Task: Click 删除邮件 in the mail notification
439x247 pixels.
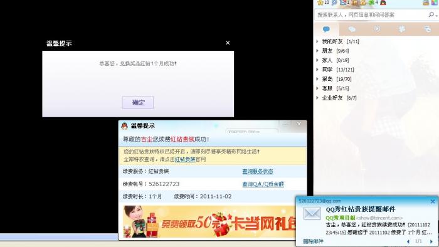Action: pyautogui.click(x=313, y=241)
